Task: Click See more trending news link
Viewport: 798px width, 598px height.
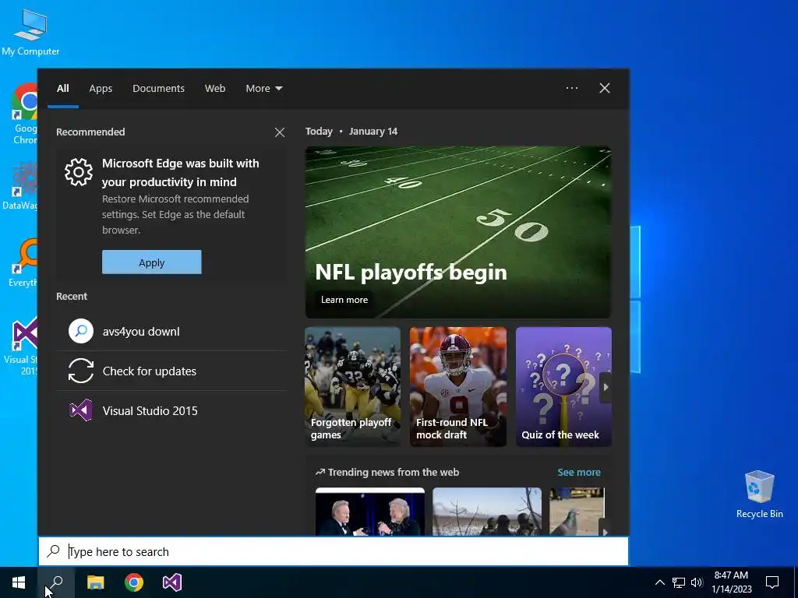Action: point(579,472)
